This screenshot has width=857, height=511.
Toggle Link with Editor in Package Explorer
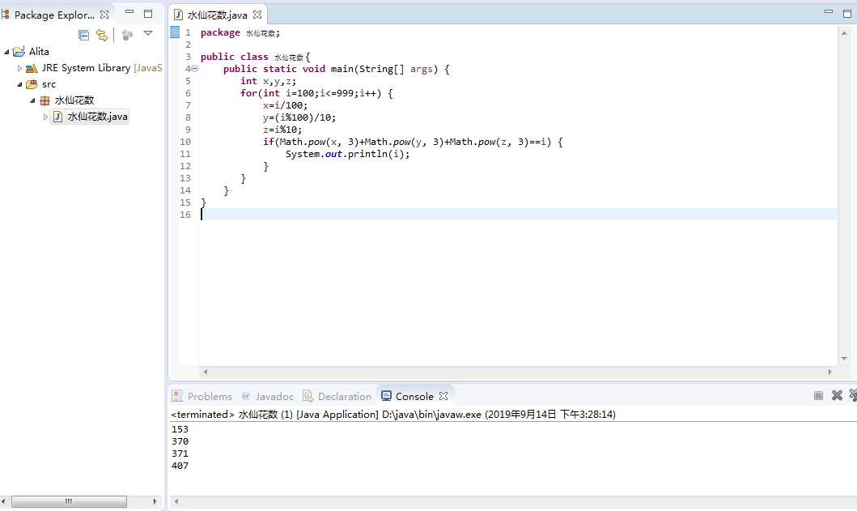[102, 35]
